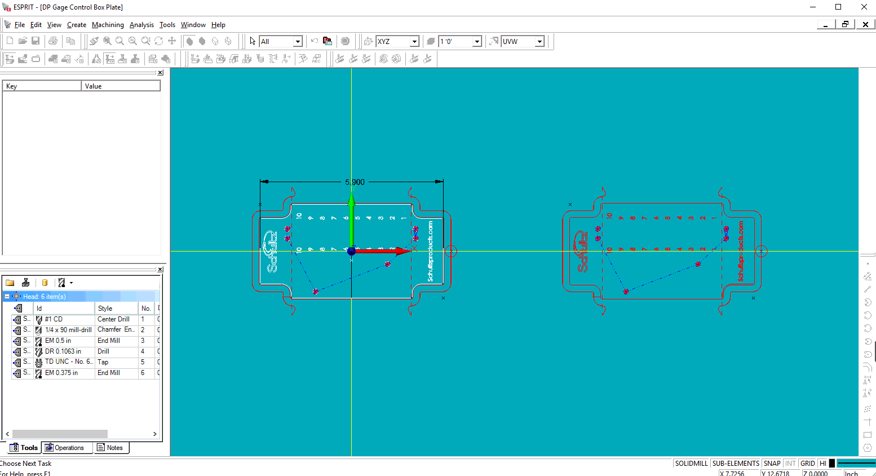Click the selection arrow cursor icon

click(x=253, y=41)
